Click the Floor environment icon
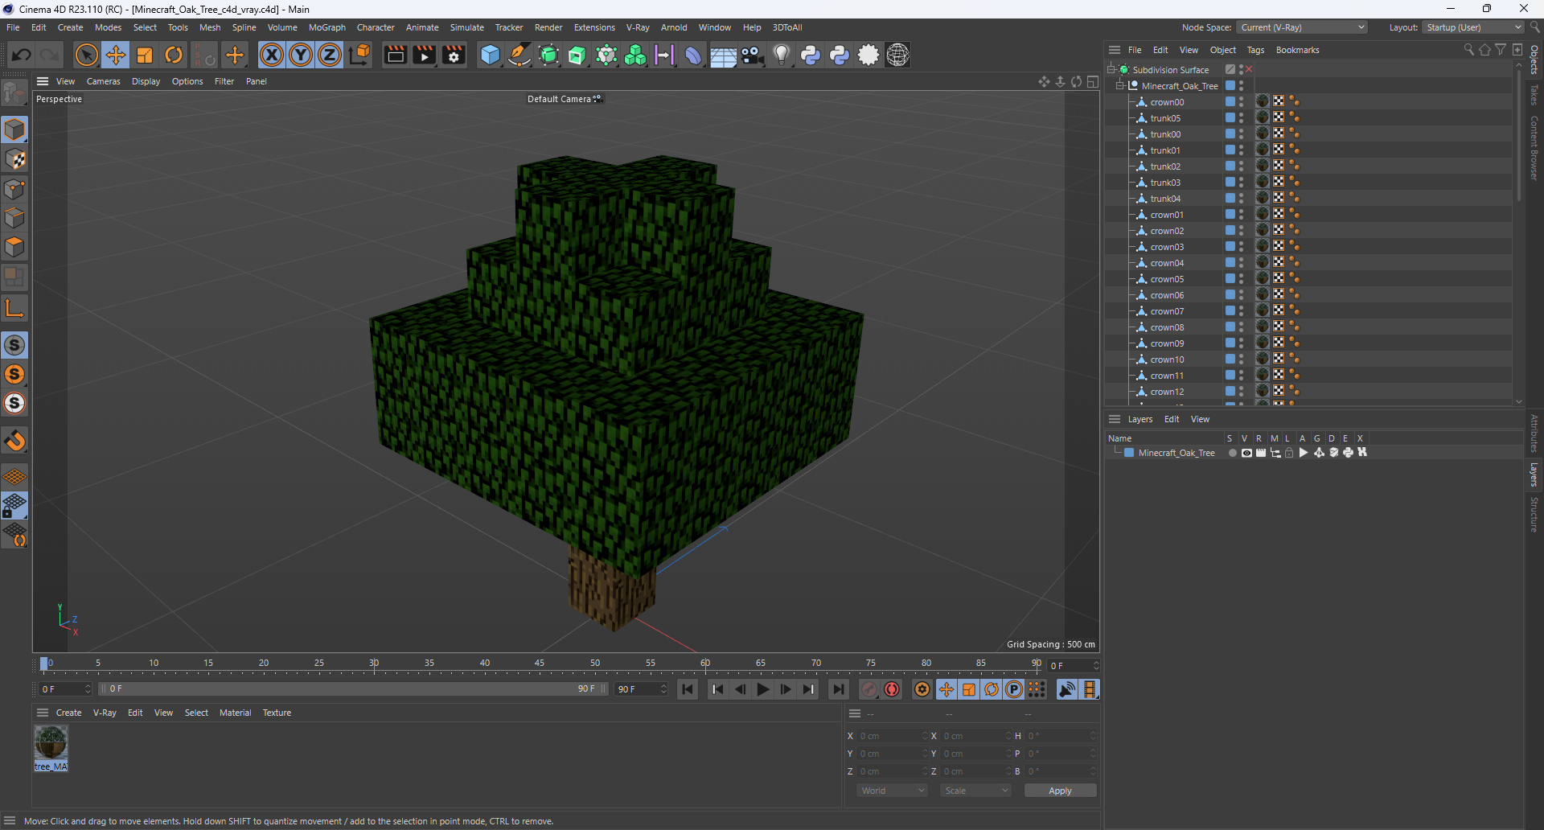 click(722, 55)
